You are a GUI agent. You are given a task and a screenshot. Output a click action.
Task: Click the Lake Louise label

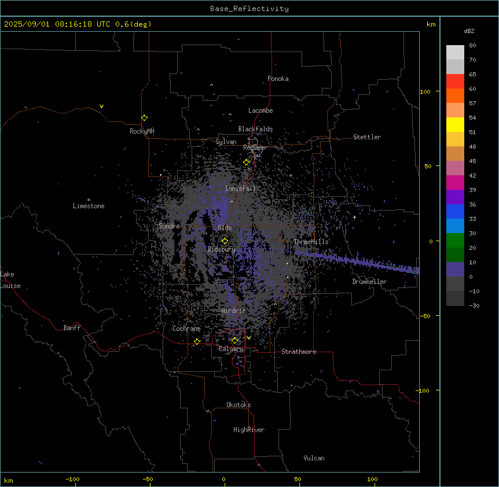10,280
